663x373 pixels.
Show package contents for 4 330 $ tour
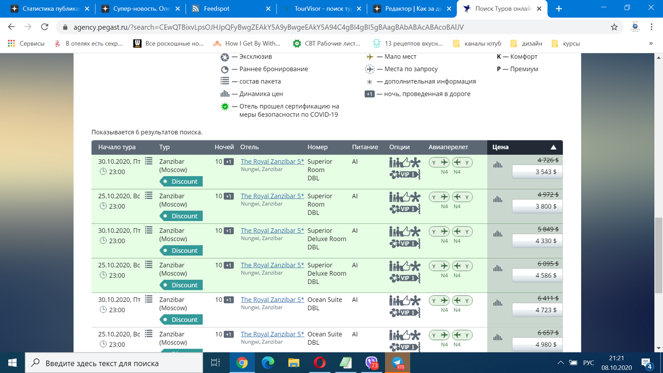pos(148,230)
